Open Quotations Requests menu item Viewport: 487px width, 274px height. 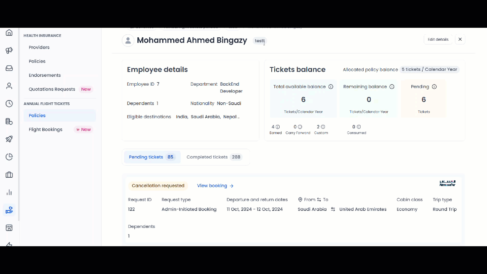52,89
